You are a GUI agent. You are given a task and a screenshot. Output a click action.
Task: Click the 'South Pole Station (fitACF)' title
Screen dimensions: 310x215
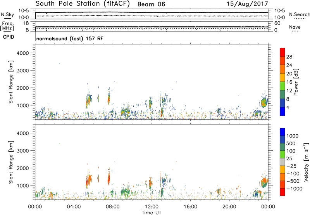(x=83, y=3)
